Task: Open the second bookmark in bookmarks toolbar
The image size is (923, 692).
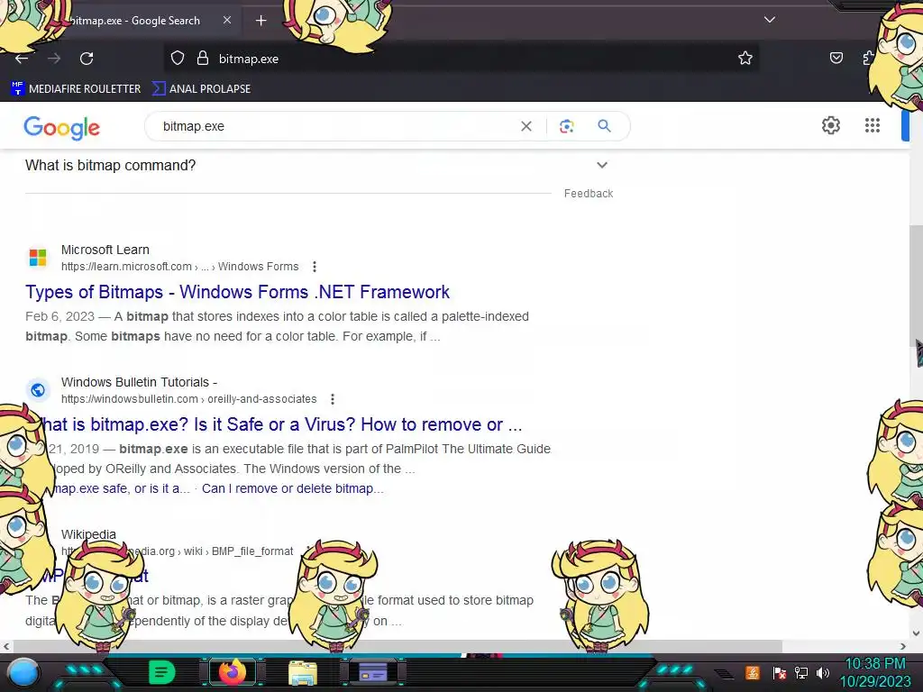Action: [201, 88]
